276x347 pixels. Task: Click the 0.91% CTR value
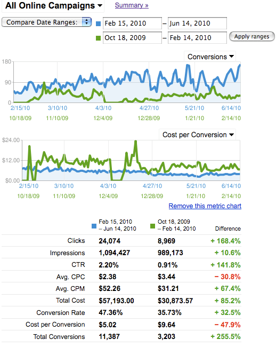[x=167, y=265]
